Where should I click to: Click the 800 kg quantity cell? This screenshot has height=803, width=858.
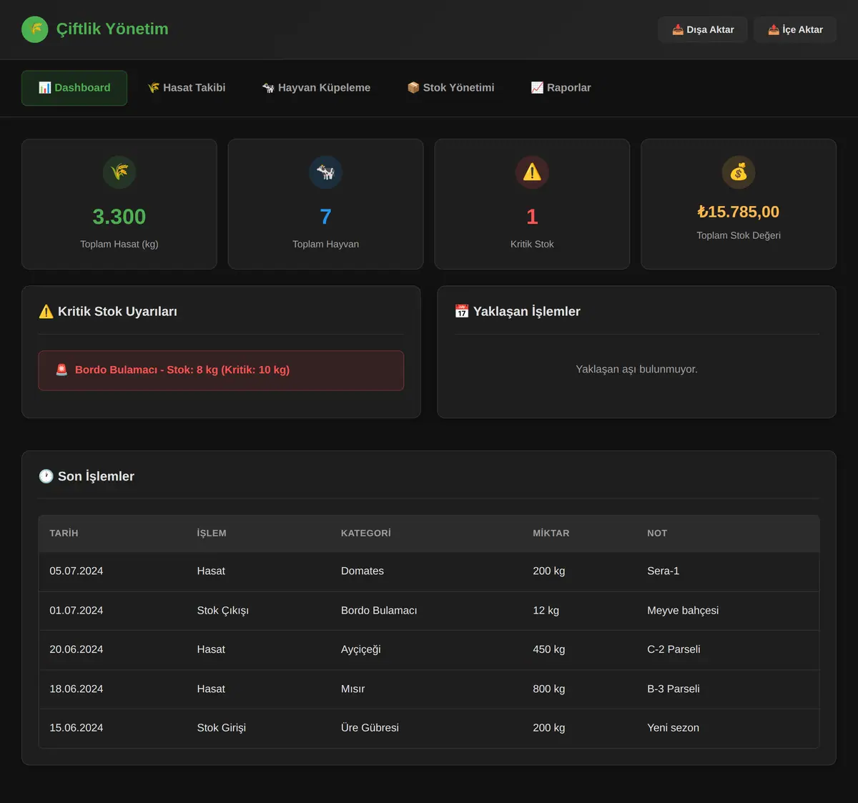coord(549,689)
